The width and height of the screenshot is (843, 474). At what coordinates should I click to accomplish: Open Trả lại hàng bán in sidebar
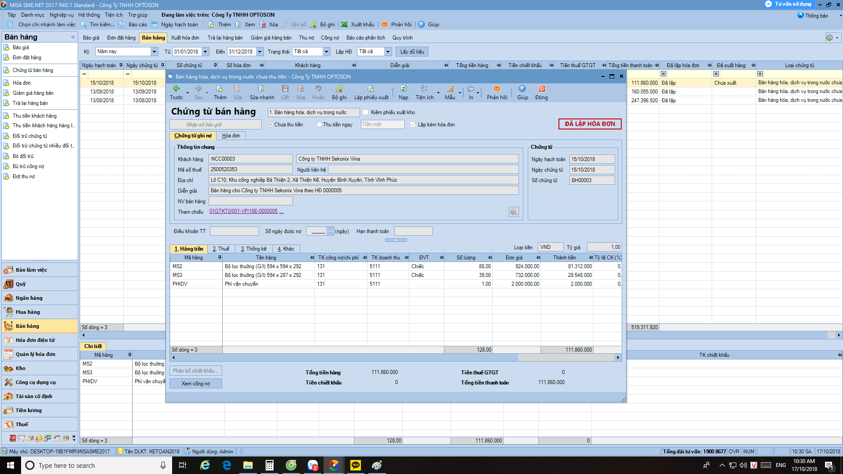30,103
